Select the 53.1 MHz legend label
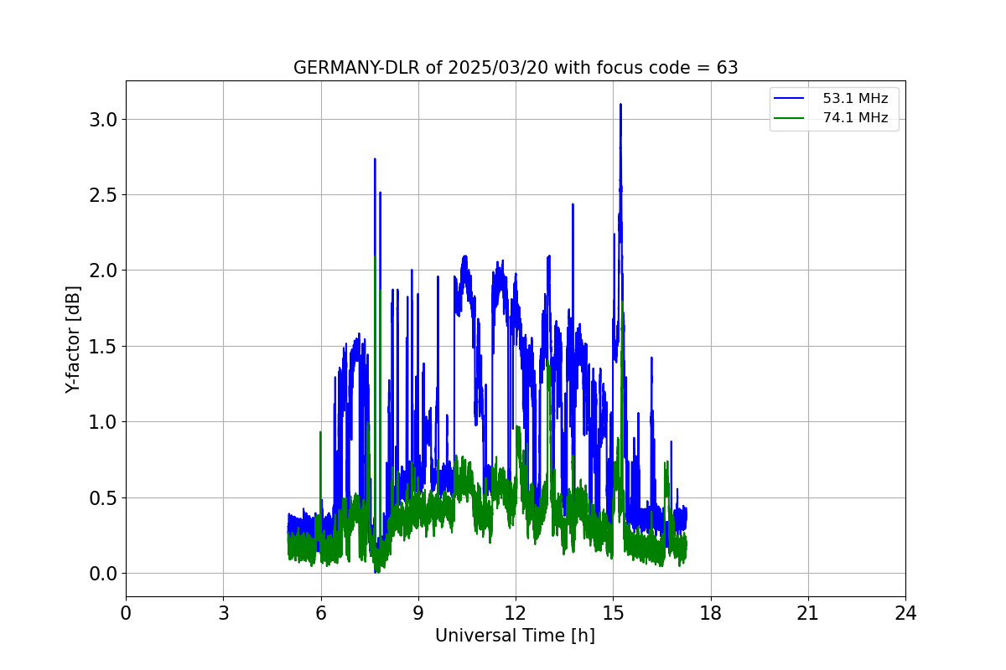1006x670 pixels. [x=855, y=99]
